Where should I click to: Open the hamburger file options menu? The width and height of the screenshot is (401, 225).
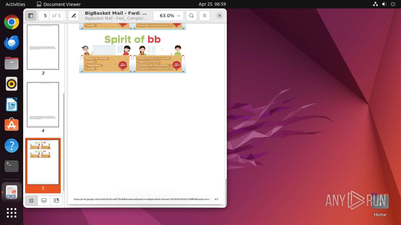(x=205, y=16)
